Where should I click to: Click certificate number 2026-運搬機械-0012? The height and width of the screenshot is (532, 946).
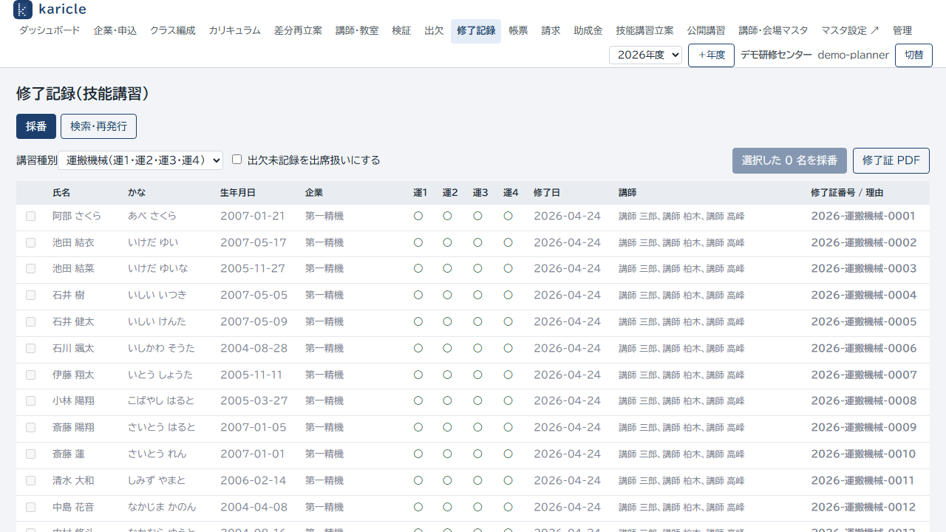[863, 508]
